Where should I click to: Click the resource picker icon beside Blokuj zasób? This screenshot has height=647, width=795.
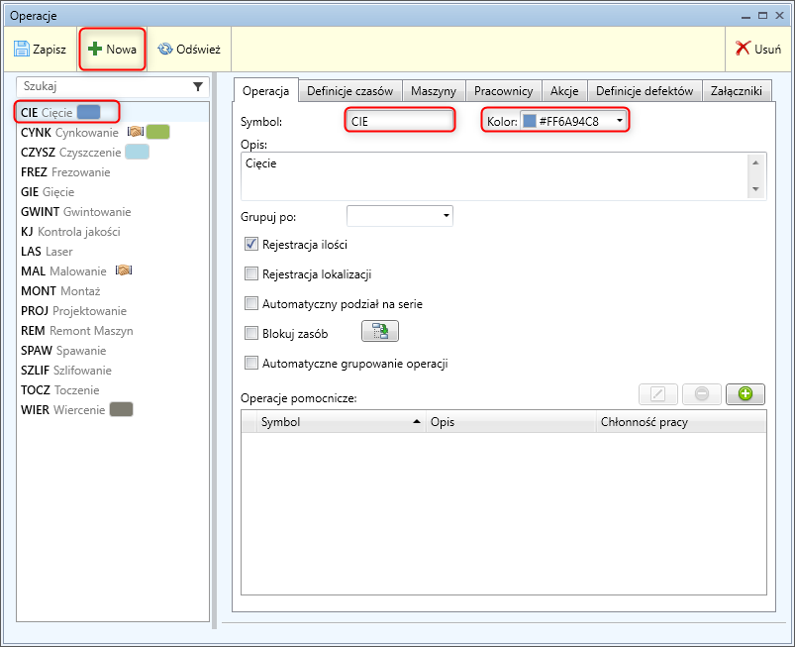pos(379,333)
